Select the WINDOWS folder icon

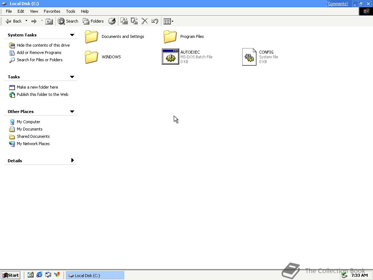coord(91,57)
